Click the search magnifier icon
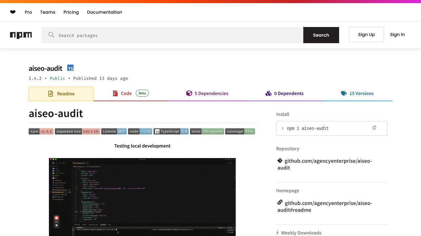This screenshot has height=236, width=421. (x=51, y=35)
